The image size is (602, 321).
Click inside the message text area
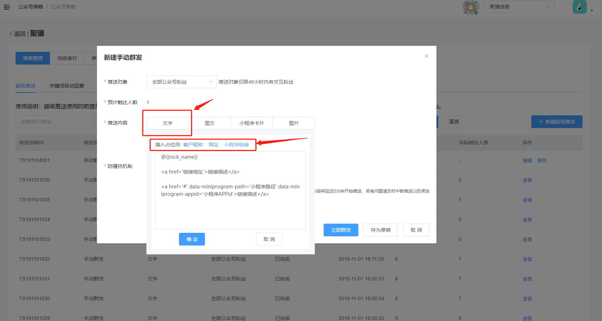click(x=230, y=212)
